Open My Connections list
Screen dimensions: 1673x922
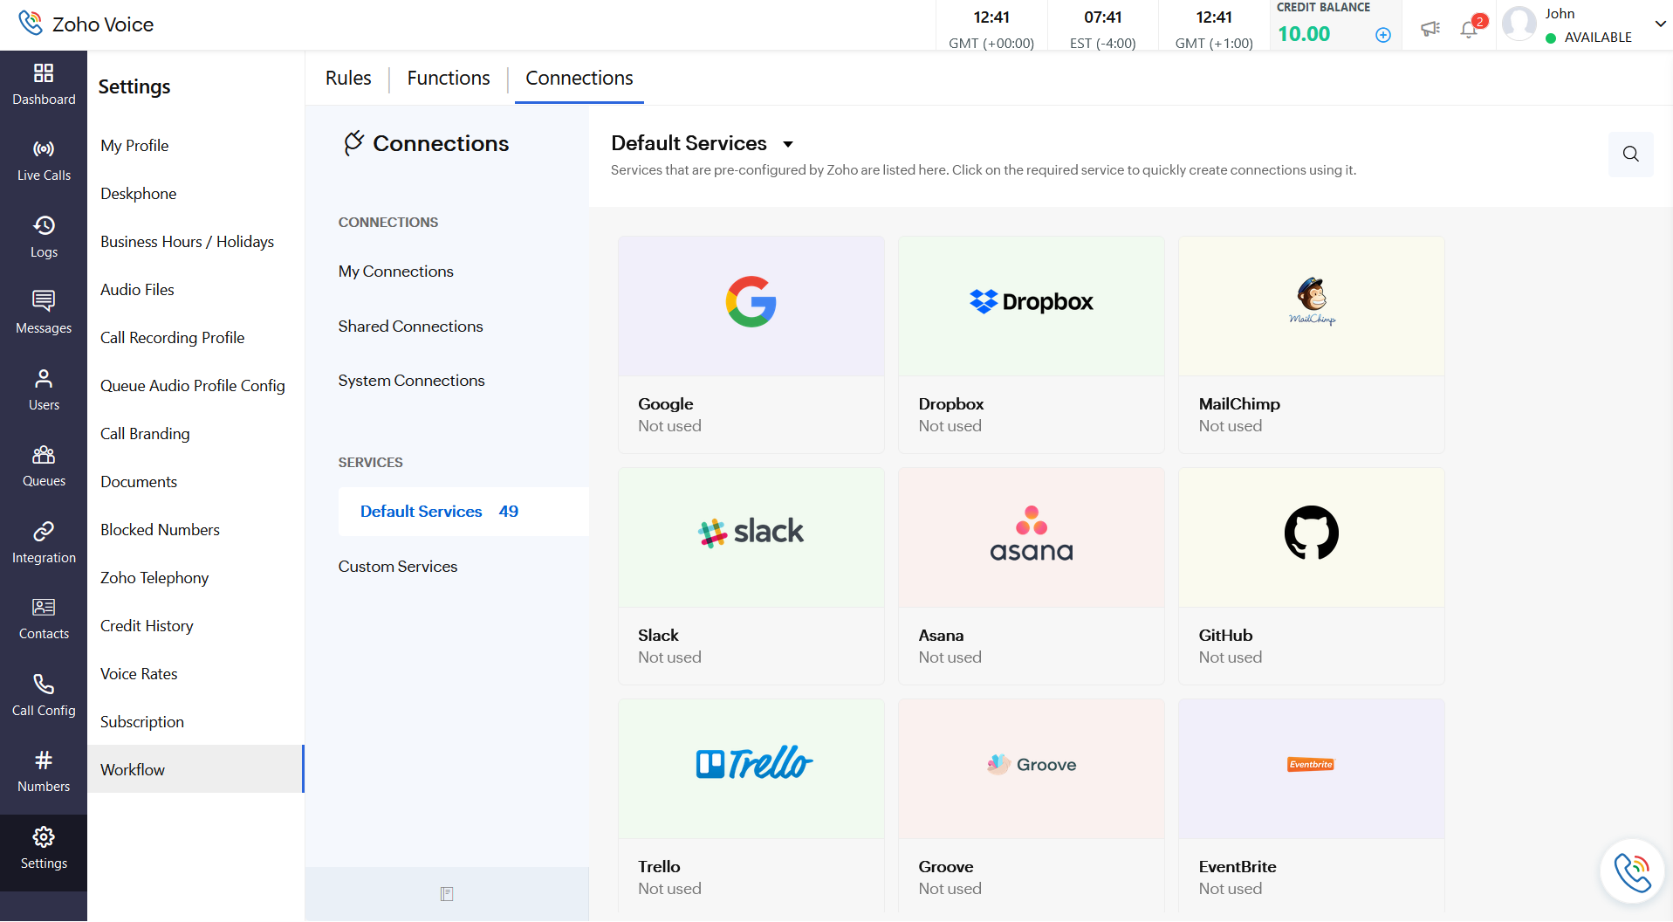tap(396, 272)
